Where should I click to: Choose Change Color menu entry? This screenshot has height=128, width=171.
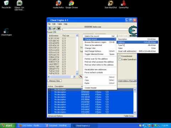(x=99, y=48)
